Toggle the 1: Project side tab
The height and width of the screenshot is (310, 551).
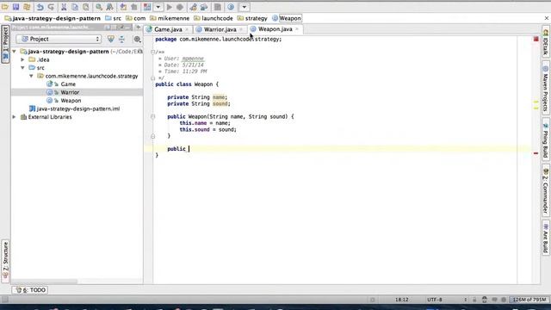pyautogui.click(x=5, y=44)
